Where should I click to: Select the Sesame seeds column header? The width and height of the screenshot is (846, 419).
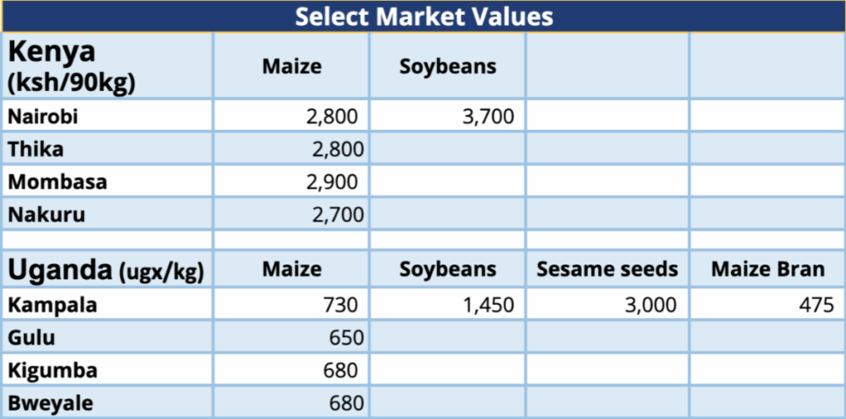point(607,269)
